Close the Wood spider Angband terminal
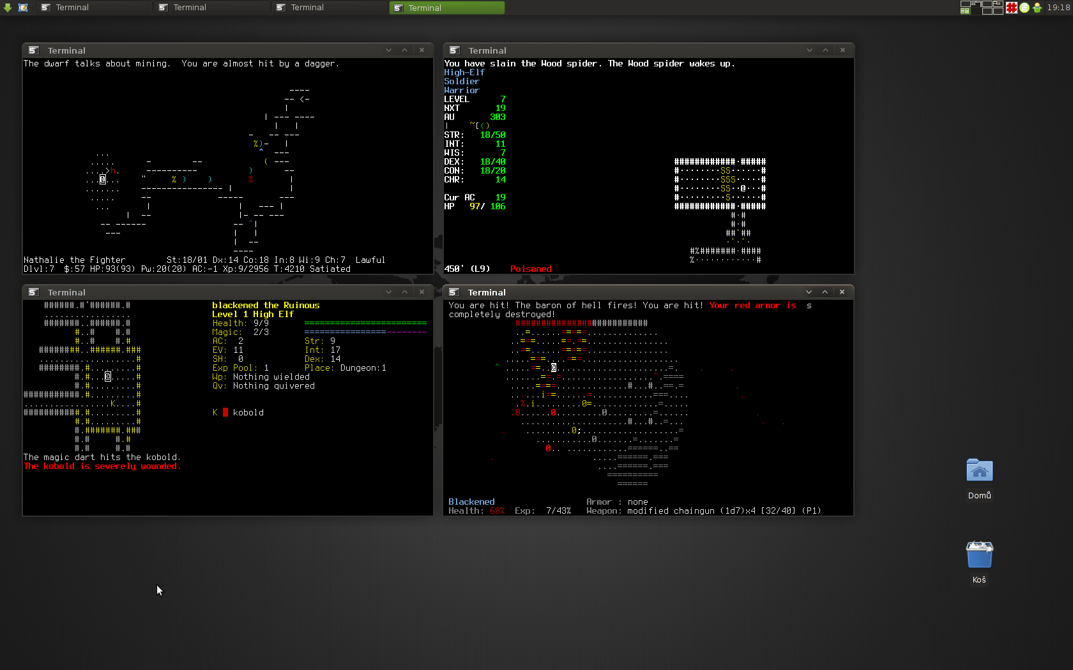Screen dimensions: 1073x670 tap(842, 50)
